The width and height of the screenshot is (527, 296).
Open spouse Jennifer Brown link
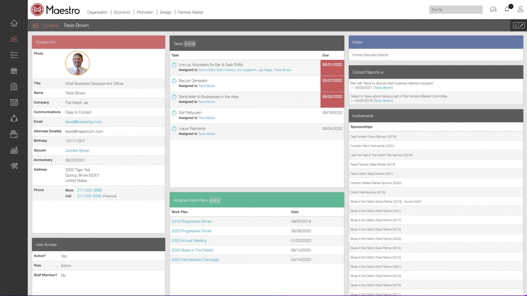coord(77,151)
